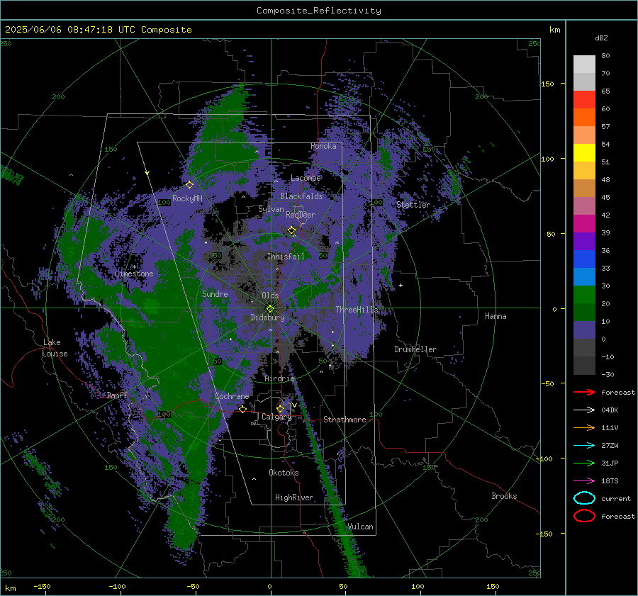The width and height of the screenshot is (638, 596).
Task: Click the orange 111V arrow icon
Action: coord(584,427)
